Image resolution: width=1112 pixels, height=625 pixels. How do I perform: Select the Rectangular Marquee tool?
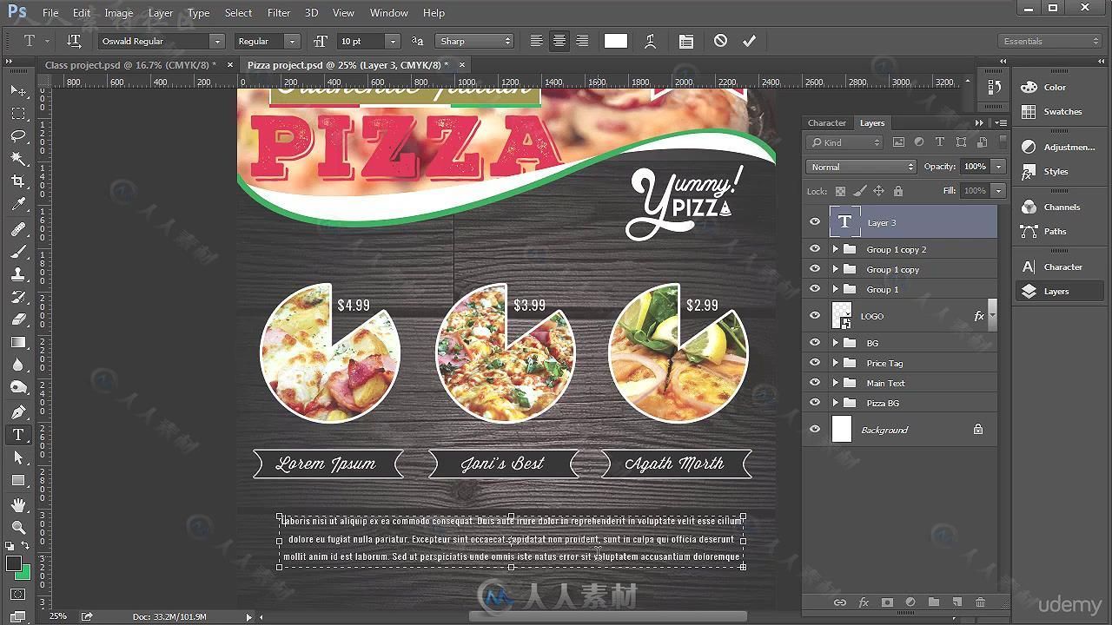click(18, 114)
